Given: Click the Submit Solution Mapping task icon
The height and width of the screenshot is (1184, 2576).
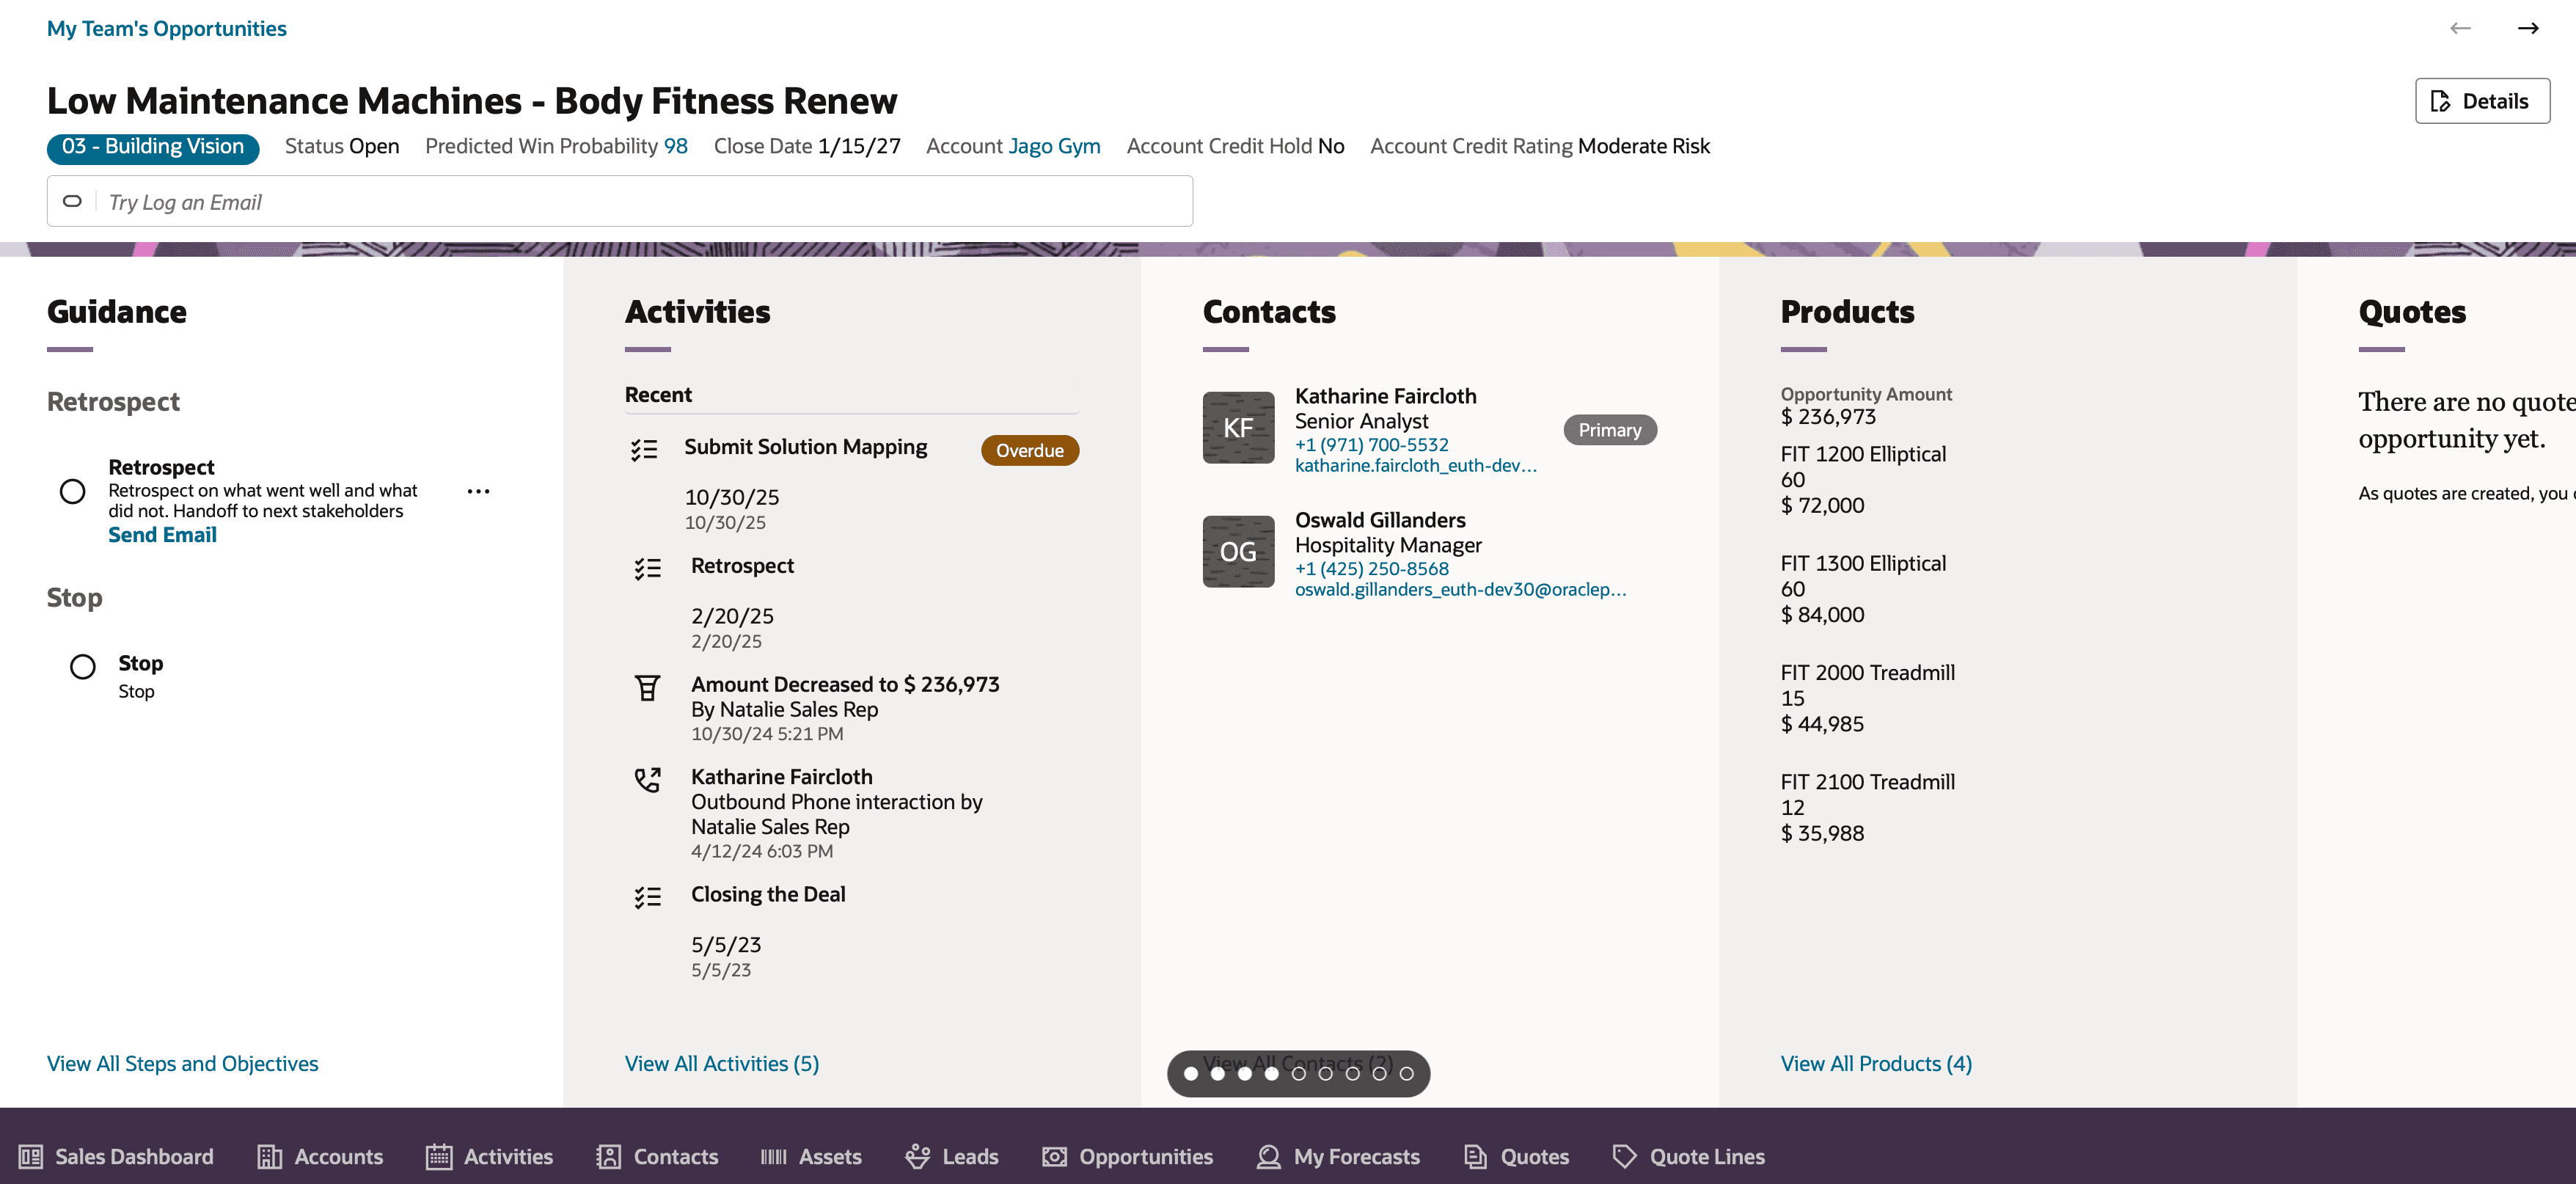Looking at the screenshot, I should pos(644,449).
